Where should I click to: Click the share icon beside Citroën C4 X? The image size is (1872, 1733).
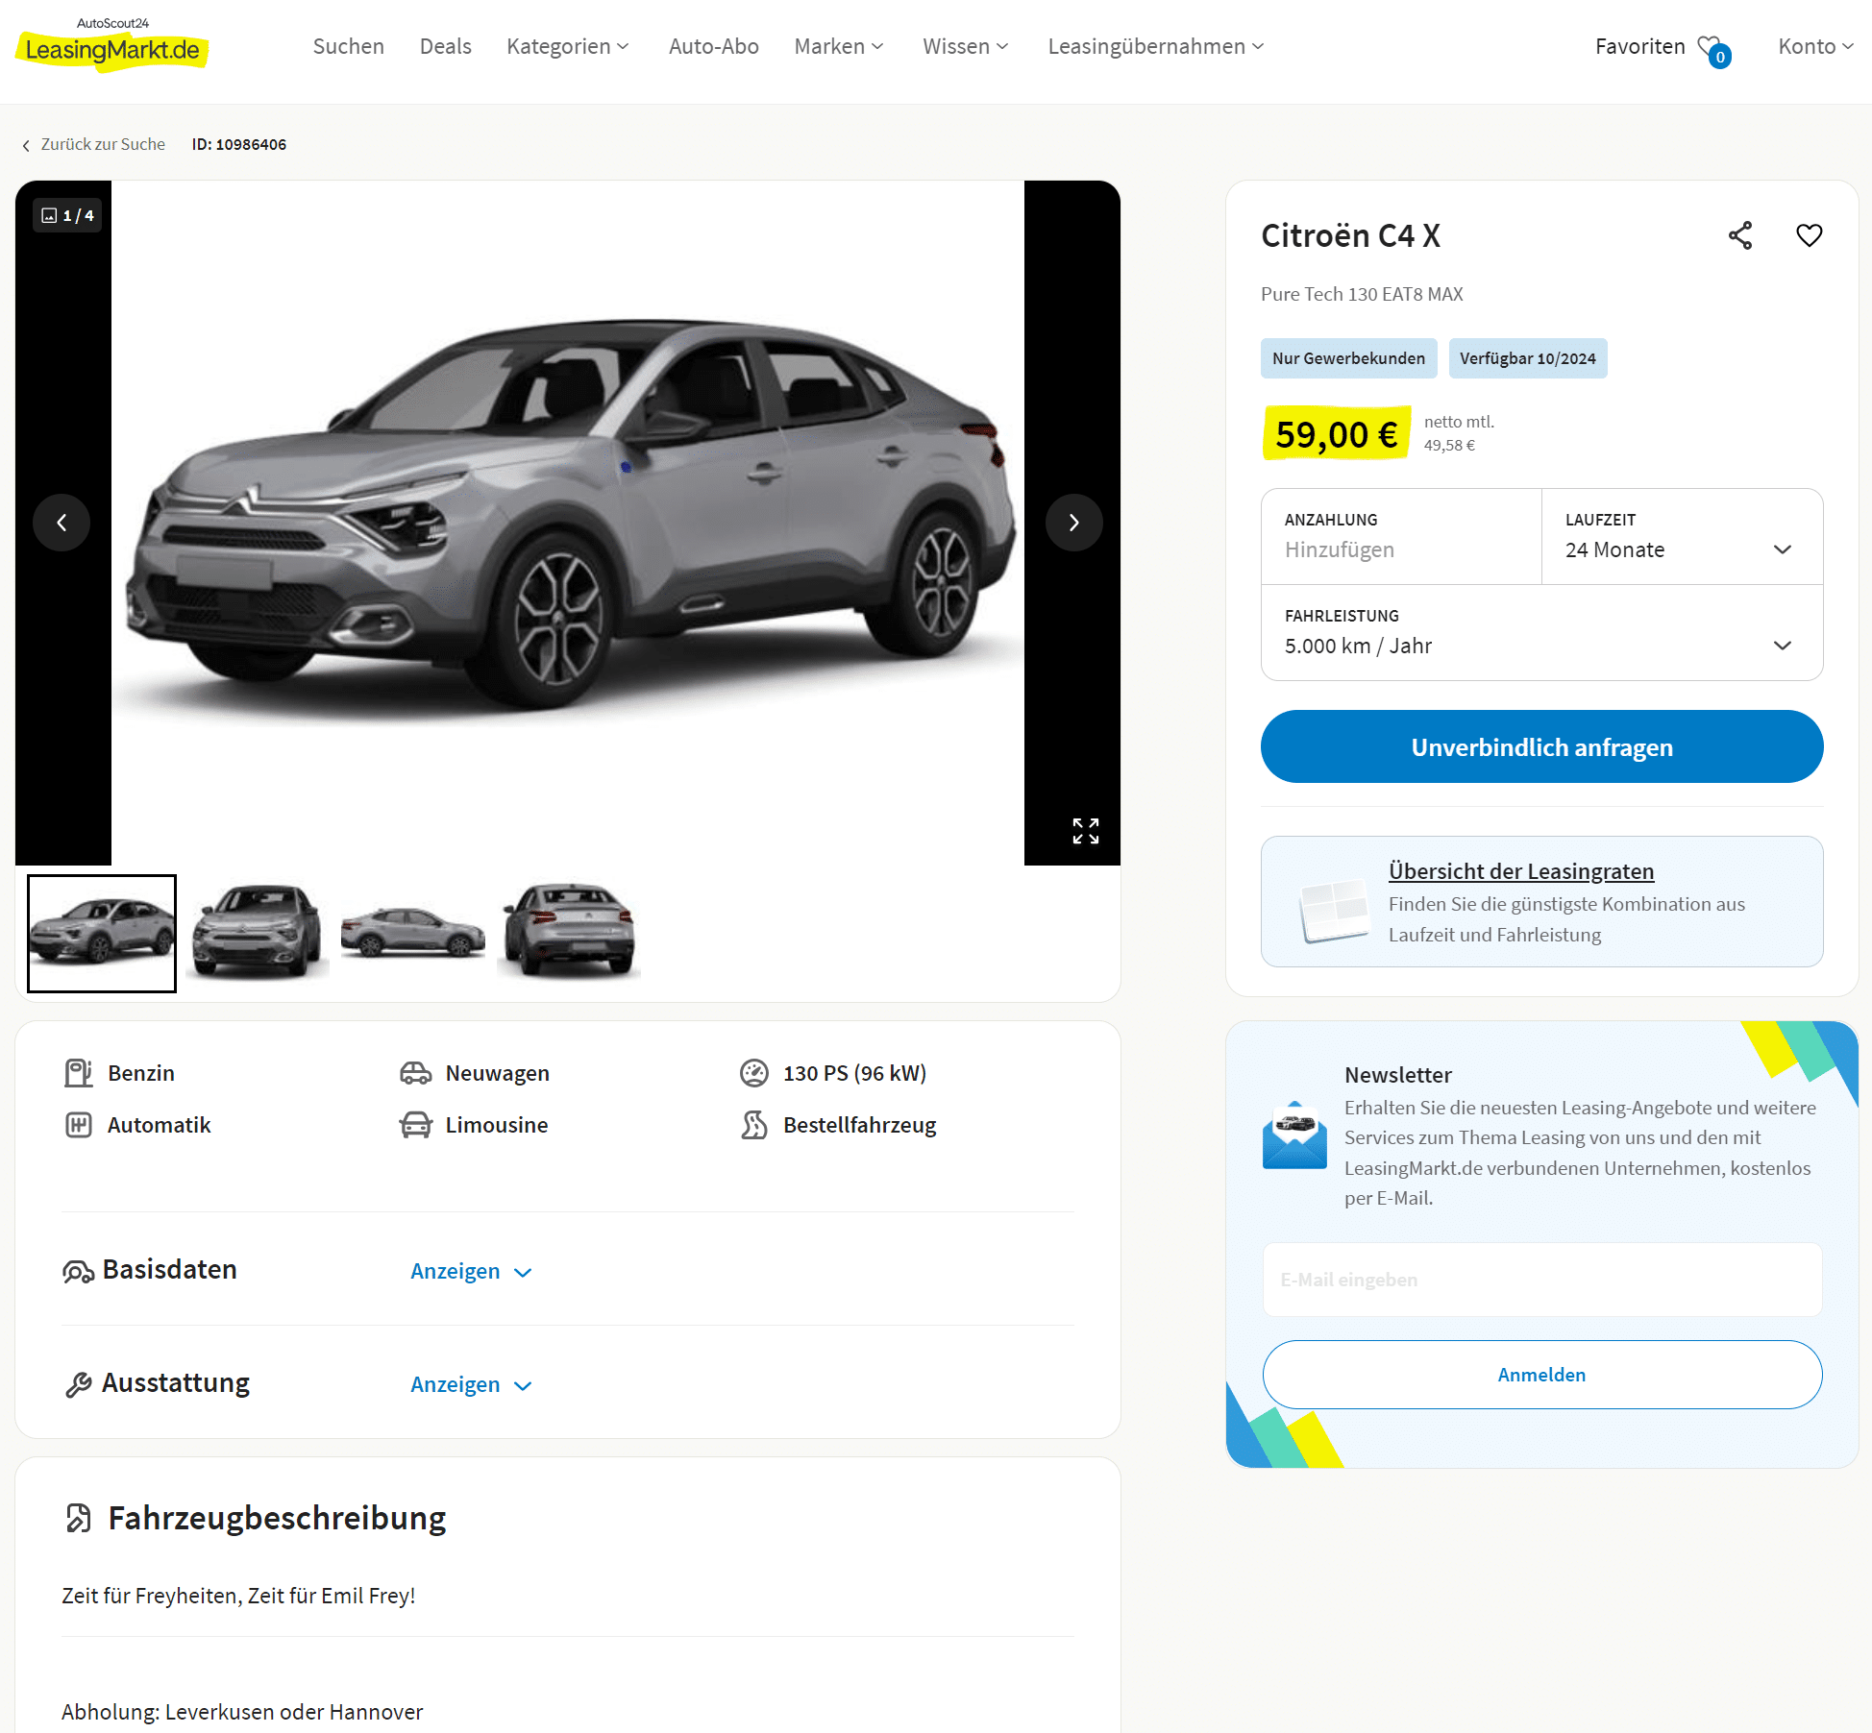[x=1740, y=235]
